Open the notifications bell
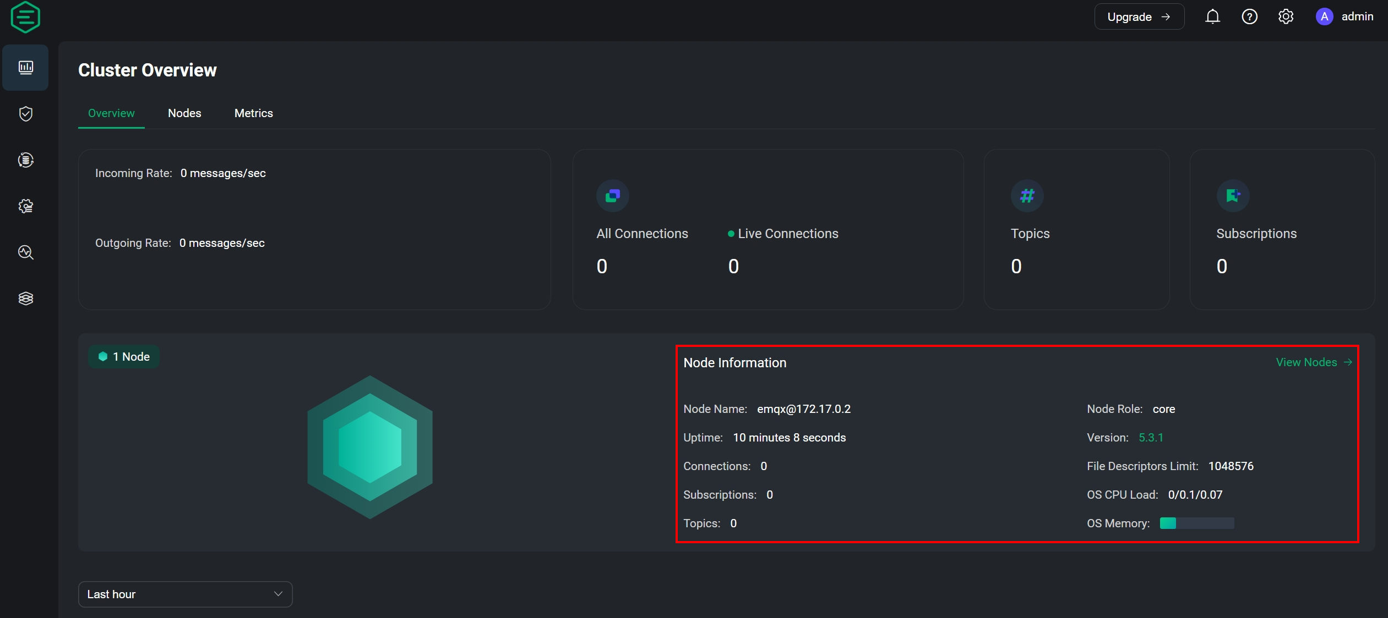Viewport: 1388px width, 618px height. [x=1212, y=17]
